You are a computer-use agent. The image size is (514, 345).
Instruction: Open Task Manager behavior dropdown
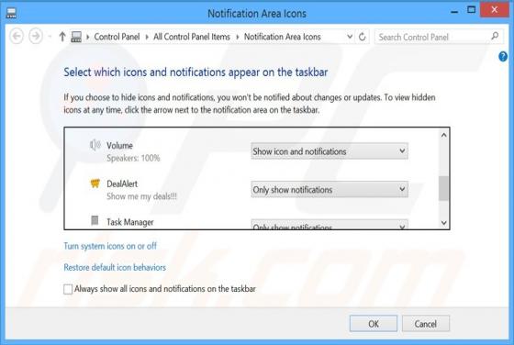click(x=330, y=225)
